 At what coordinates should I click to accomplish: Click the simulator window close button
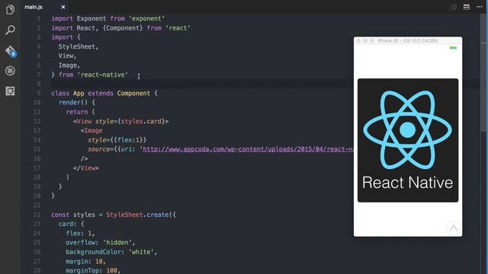pyautogui.click(x=358, y=40)
